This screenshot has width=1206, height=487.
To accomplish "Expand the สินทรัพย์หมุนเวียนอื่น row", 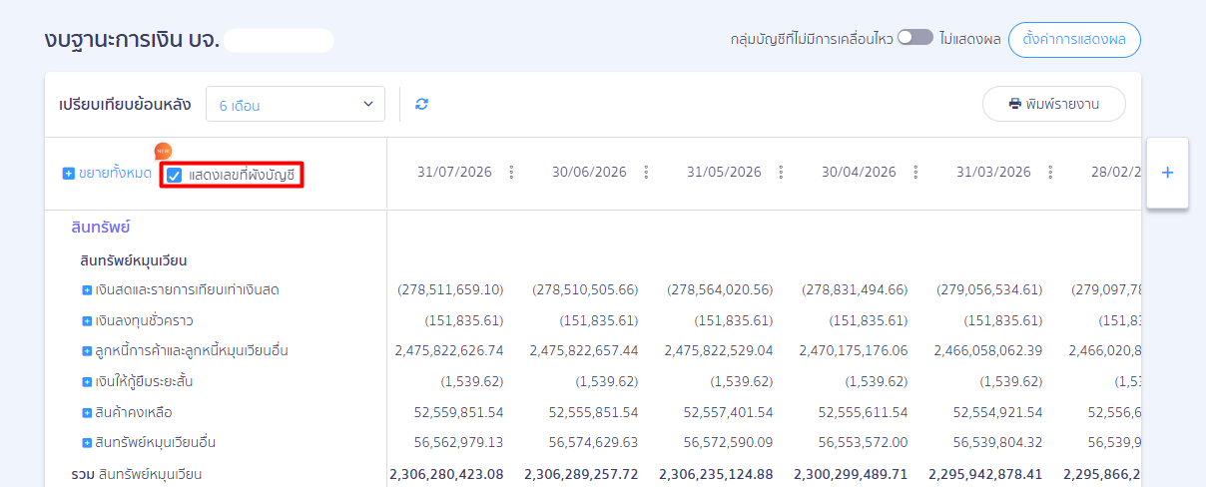I will point(87,442).
